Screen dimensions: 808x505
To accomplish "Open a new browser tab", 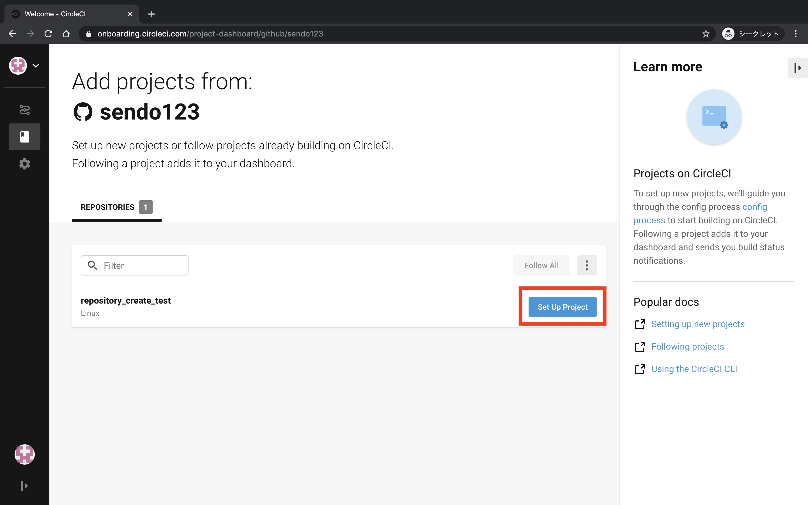I will pos(151,14).
